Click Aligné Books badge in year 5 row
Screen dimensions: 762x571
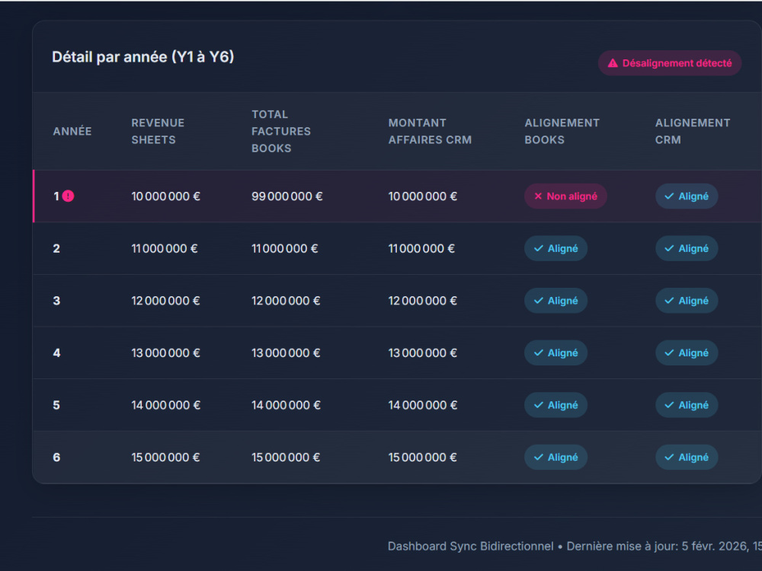tap(556, 405)
